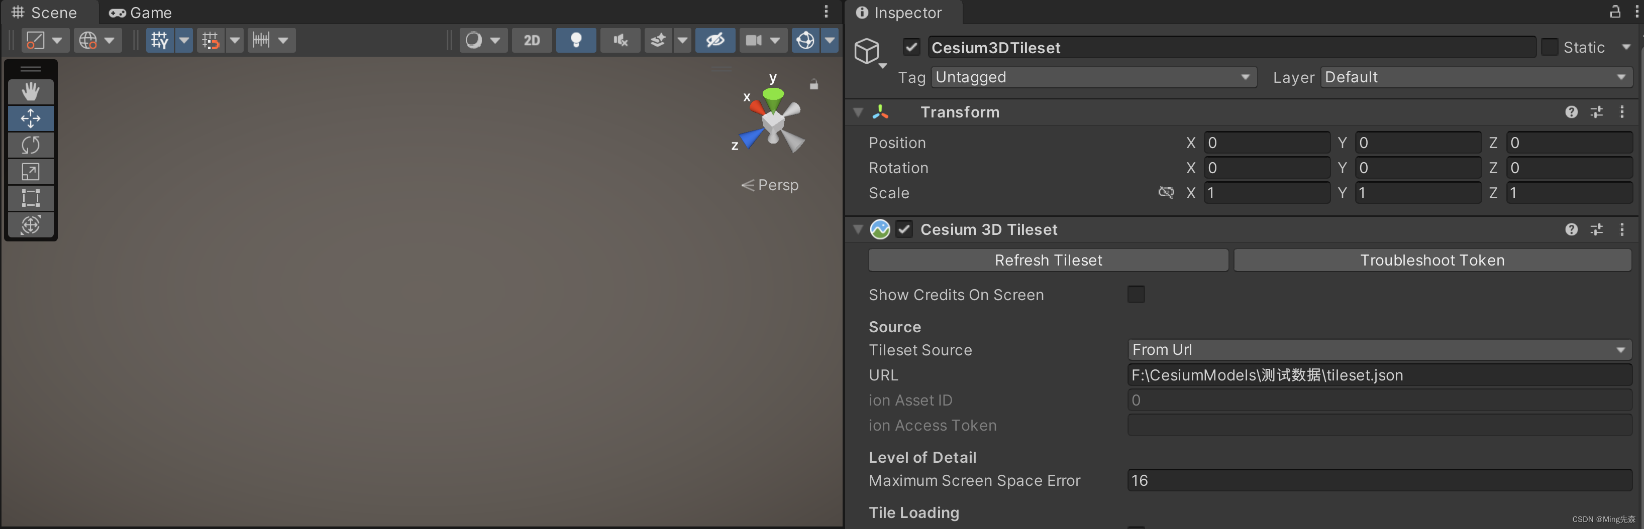Select the Move tool
The width and height of the screenshot is (1644, 529).
click(x=31, y=118)
